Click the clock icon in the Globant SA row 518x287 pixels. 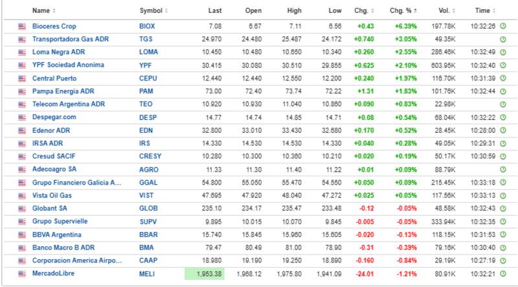click(502, 209)
